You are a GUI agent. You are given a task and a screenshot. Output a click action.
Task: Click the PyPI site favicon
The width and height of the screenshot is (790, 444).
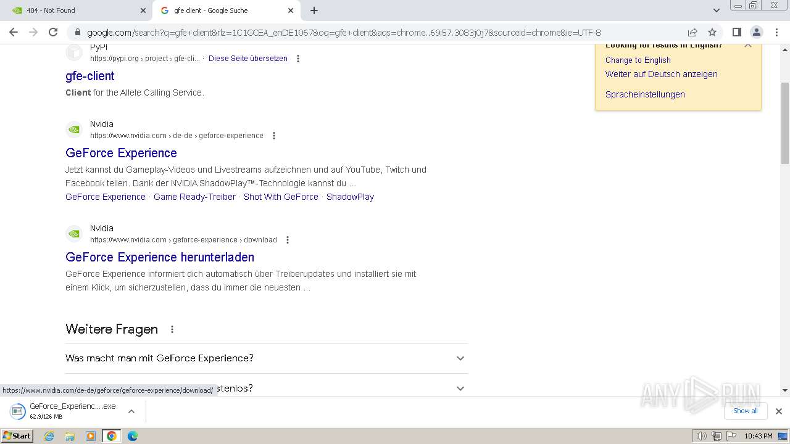74,52
